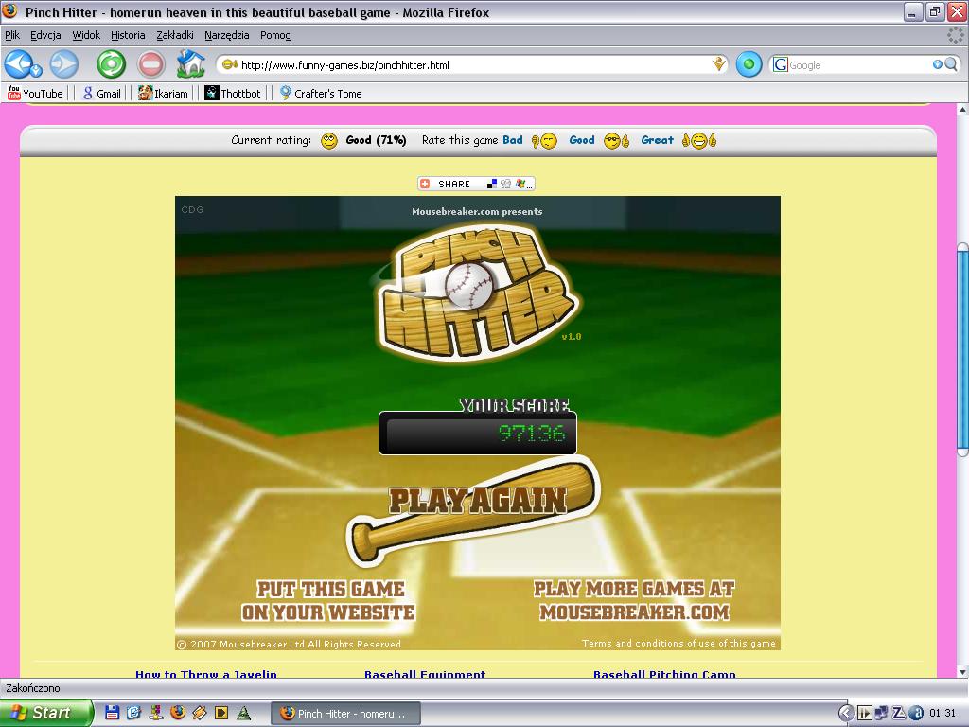Open the Google search engine selector
Viewport: 969px width, 727px height.
tap(781, 64)
